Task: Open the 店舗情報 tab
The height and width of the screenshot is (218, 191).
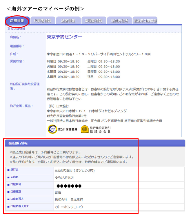Action: coord(17,21)
